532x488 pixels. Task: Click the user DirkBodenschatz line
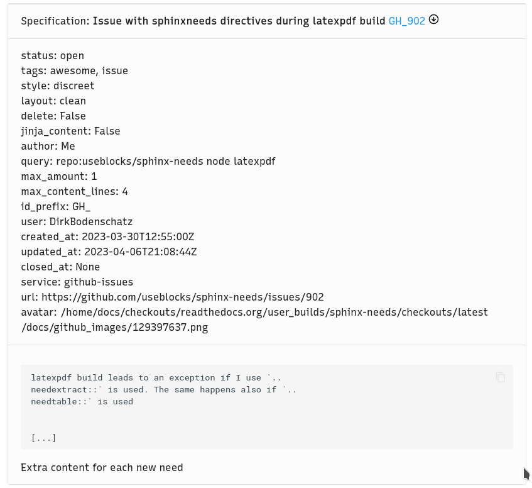tap(77, 222)
